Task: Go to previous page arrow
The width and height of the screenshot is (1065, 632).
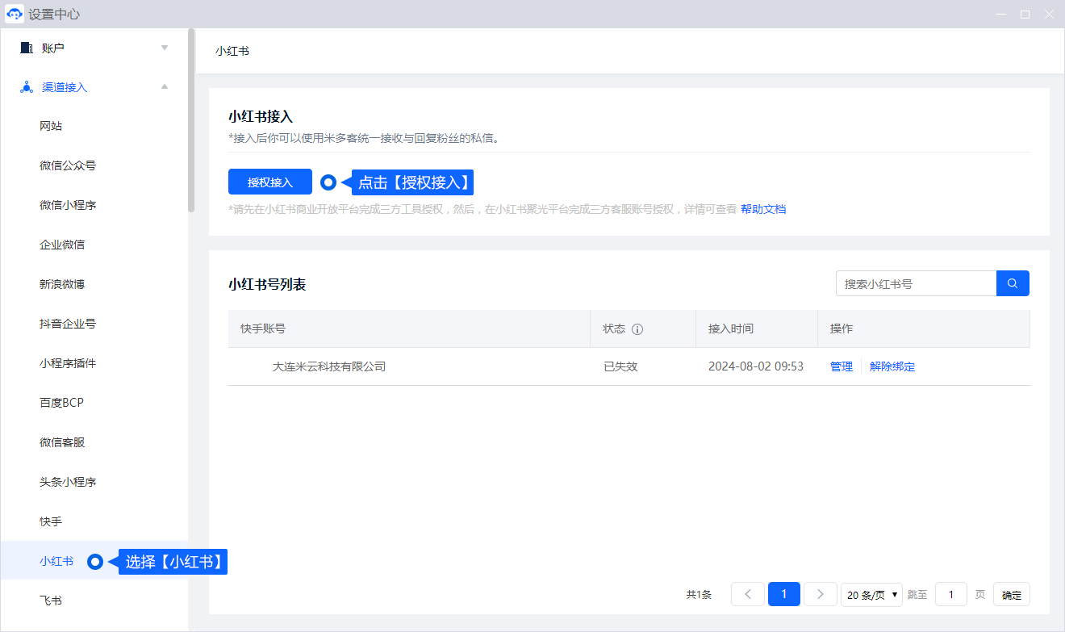Action: coord(747,594)
